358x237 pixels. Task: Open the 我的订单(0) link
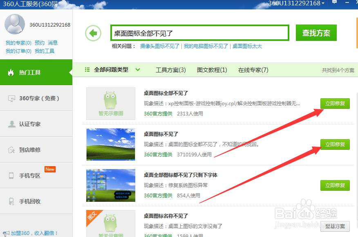tap(18, 51)
